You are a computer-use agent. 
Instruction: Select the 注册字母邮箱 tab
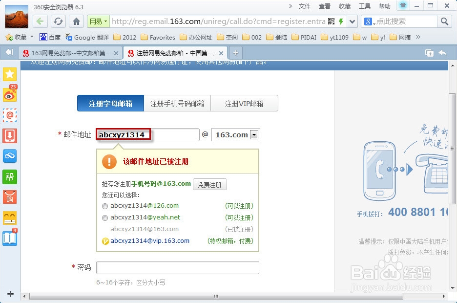(110, 103)
